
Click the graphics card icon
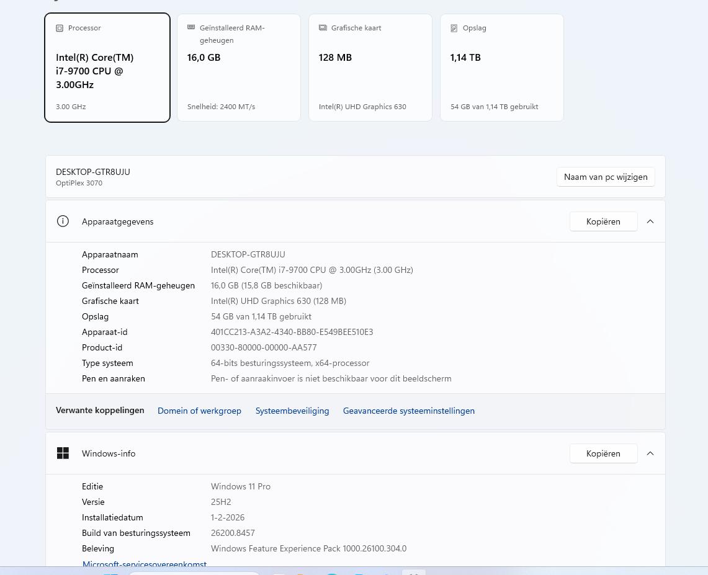click(x=323, y=27)
